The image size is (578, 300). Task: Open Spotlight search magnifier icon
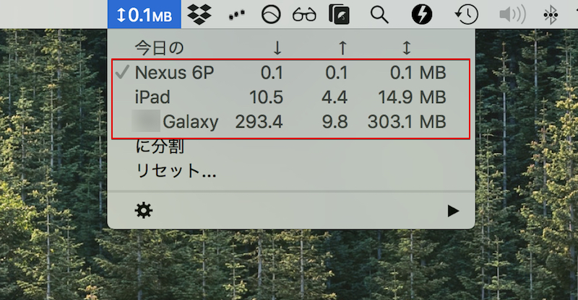click(379, 15)
